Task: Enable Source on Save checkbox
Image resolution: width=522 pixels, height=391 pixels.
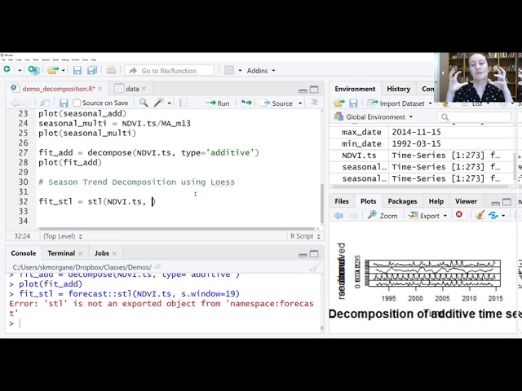Action: [77, 103]
